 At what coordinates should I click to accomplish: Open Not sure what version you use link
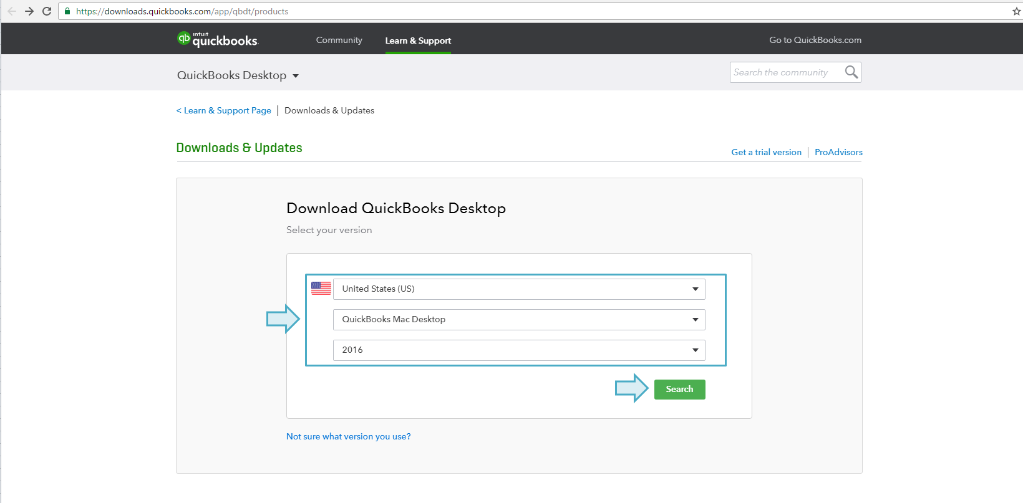tap(349, 436)
